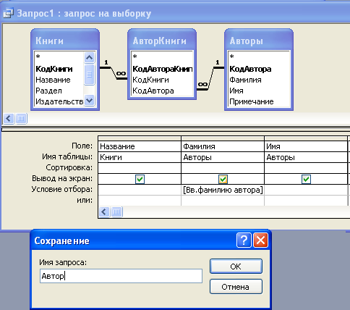Select Издательство field in Книги table
This screenshot has width=350, height=310.
coord(59,101)
